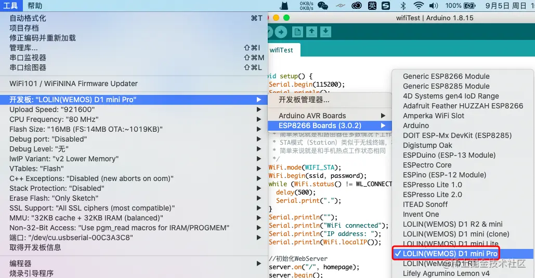This screenshot has width=535, height=278.
Task: Expand the 编程器 submenu
Action: (x=134, y=263)
